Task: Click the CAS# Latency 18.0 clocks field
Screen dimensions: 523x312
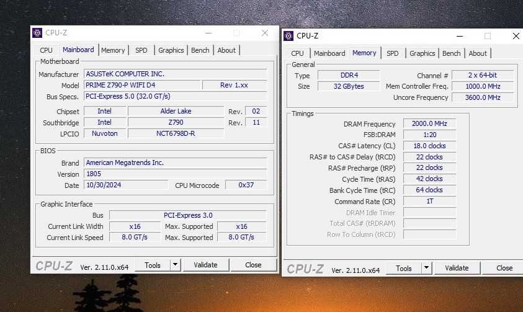Action: [429, 146]
